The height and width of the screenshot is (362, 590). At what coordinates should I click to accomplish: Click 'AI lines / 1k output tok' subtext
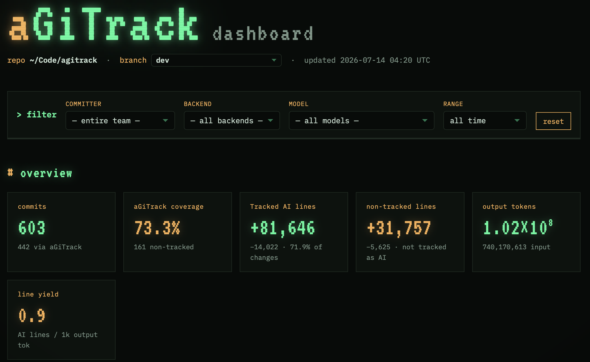tap(58, 340)
